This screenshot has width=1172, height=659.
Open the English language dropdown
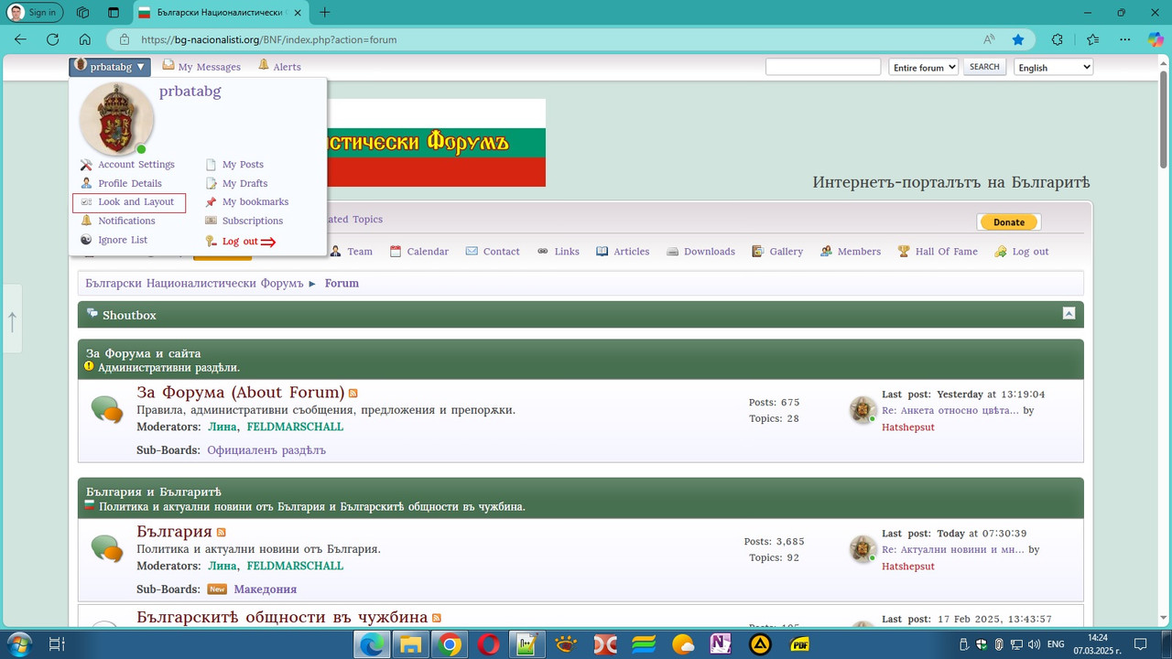click(x=1053, y=67)
